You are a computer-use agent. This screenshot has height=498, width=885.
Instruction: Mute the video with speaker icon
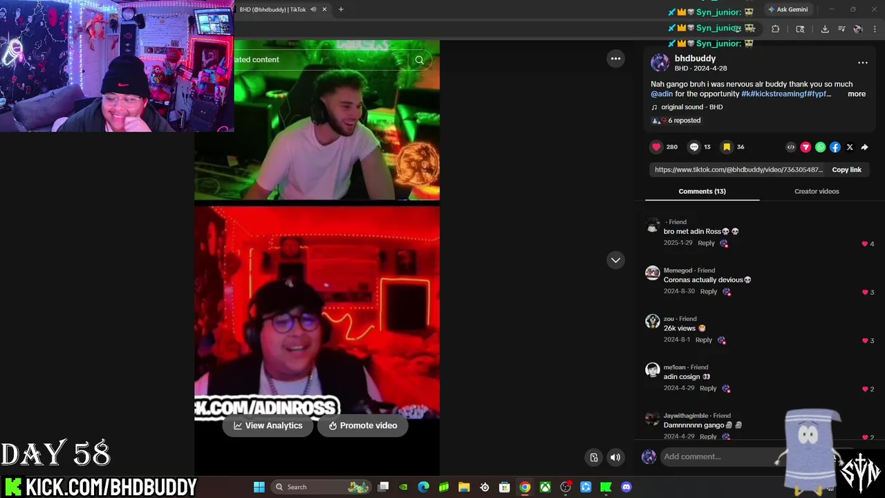(x=615, y=457)
